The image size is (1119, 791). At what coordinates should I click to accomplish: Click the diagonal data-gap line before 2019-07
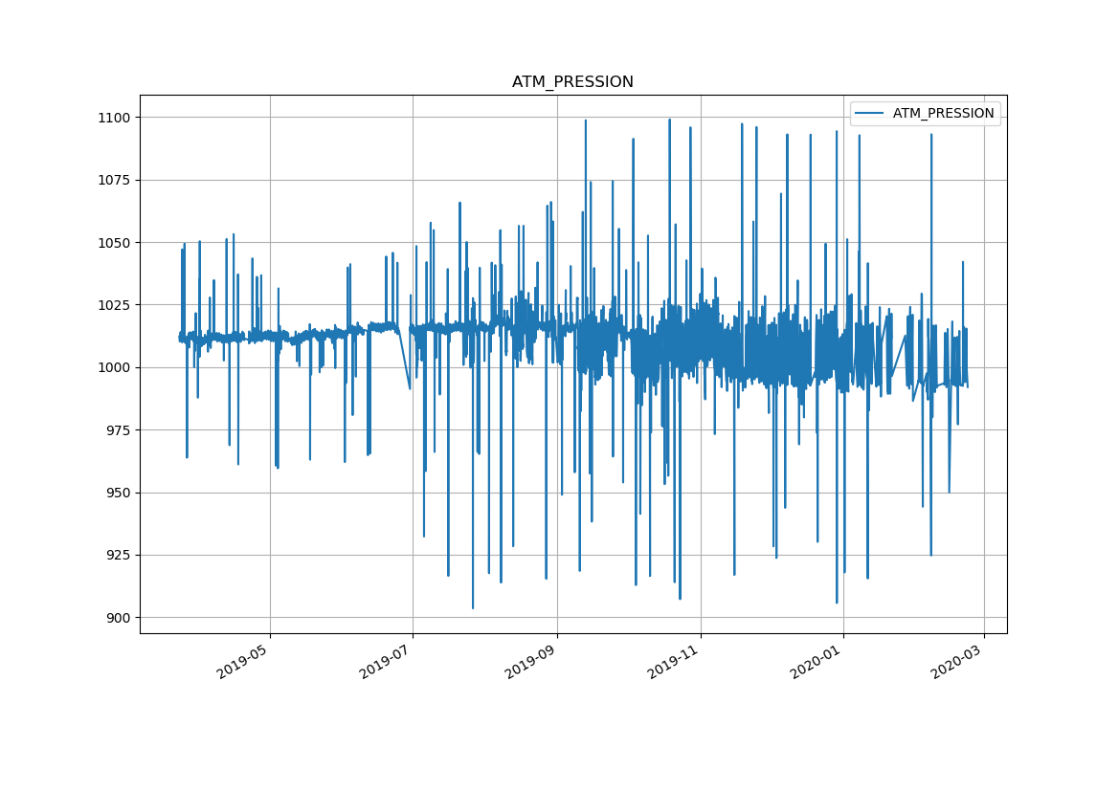pyautogui.click(x=404, y=361)
